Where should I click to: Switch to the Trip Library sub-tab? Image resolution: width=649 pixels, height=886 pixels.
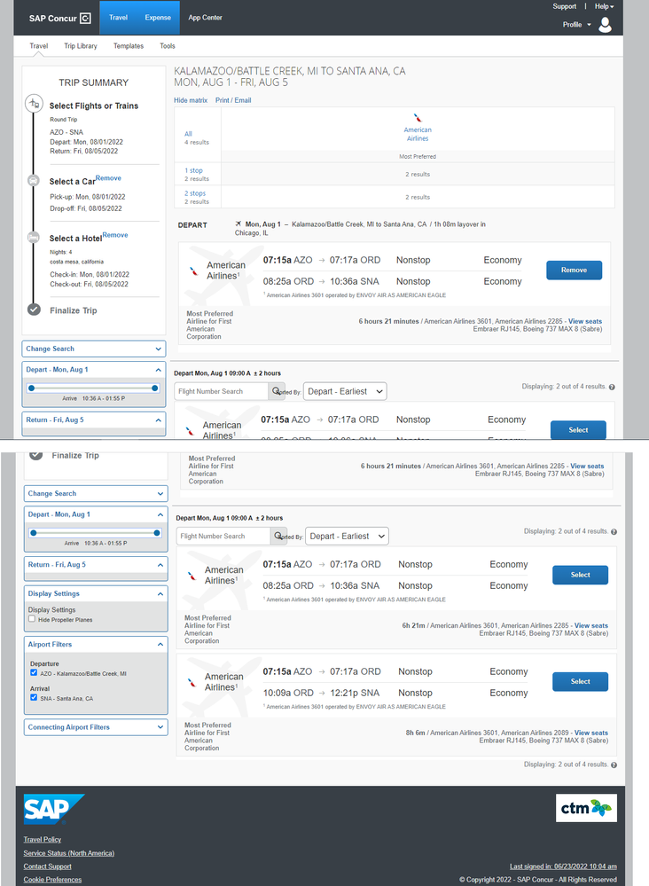[80, 46]
